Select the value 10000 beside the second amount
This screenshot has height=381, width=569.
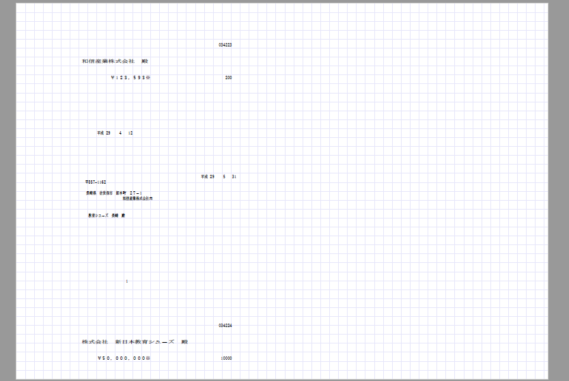pyautogui.click(x=226, y=358)
